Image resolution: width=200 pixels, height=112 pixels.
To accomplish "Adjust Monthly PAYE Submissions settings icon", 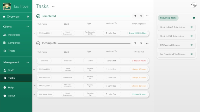I will click(191, 27).
